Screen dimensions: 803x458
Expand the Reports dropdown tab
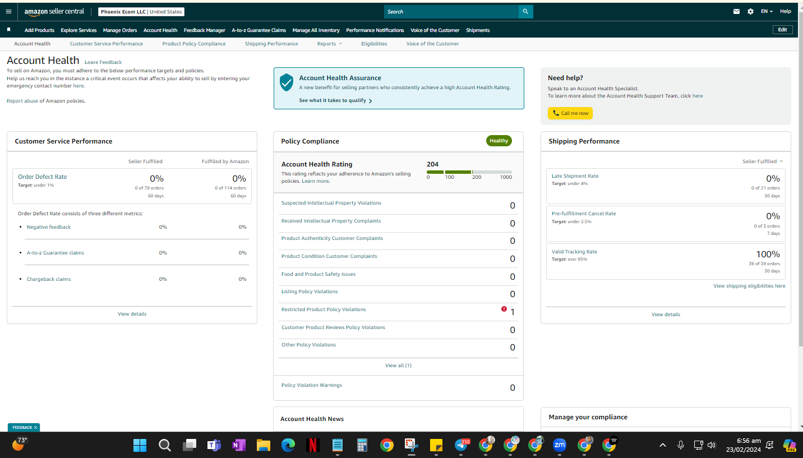pyautogui.click(x=329, y=44)
